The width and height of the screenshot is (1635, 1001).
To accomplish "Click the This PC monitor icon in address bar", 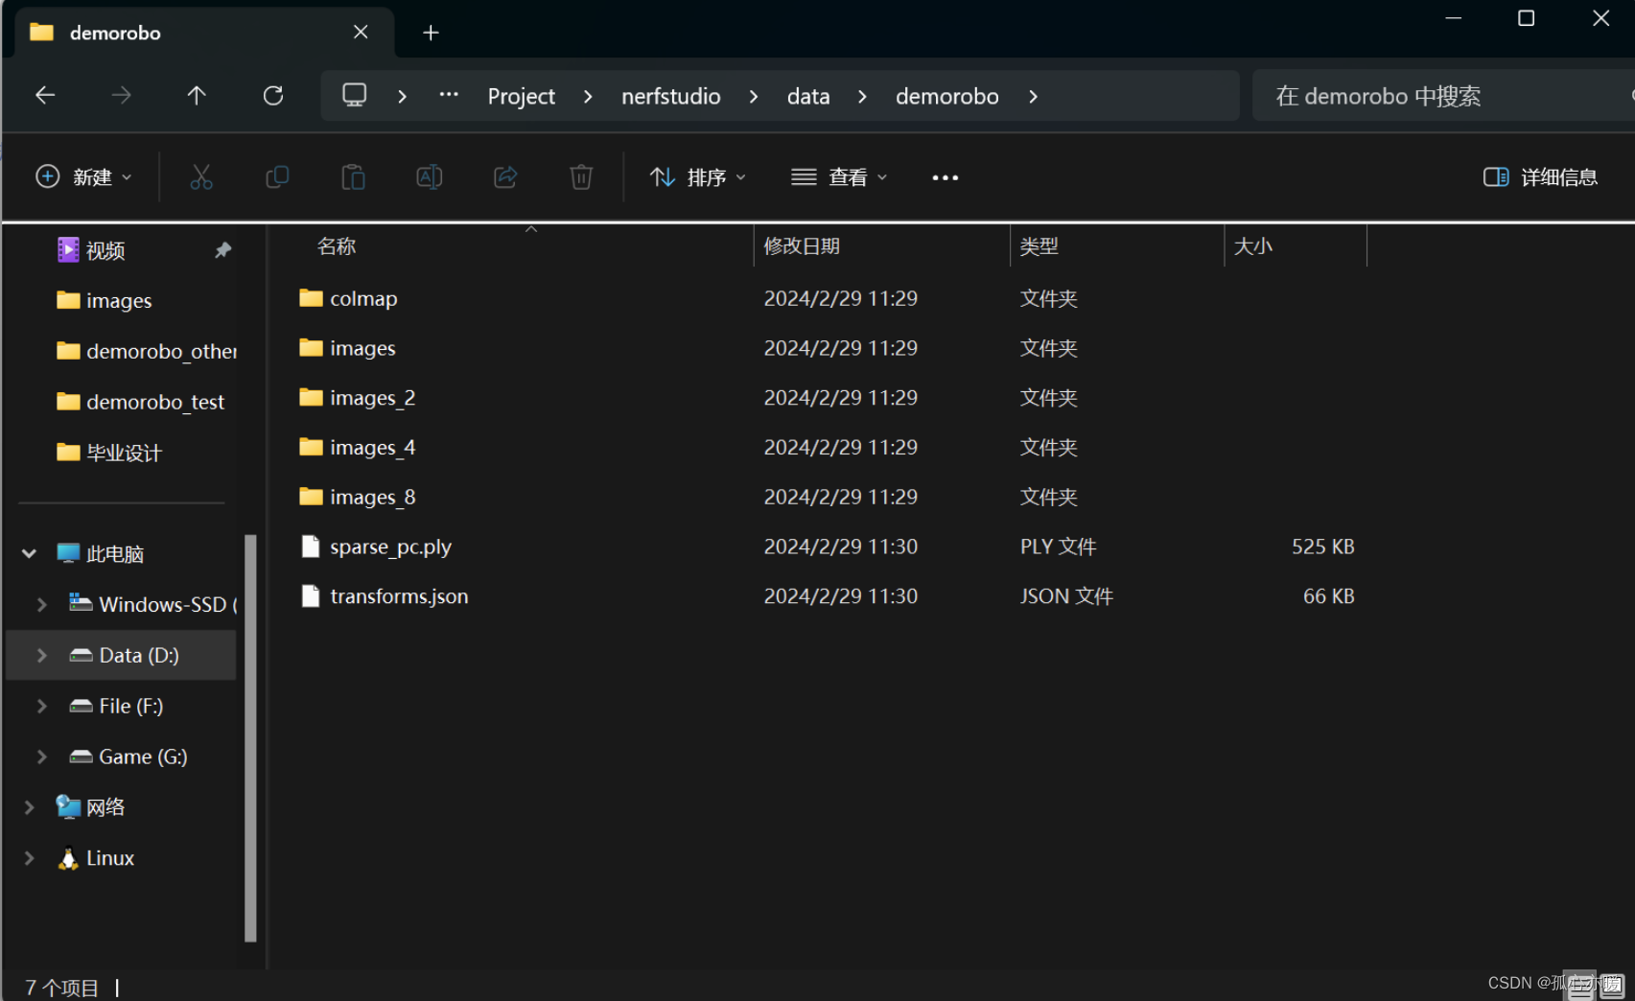I will [x=355, y=95].
